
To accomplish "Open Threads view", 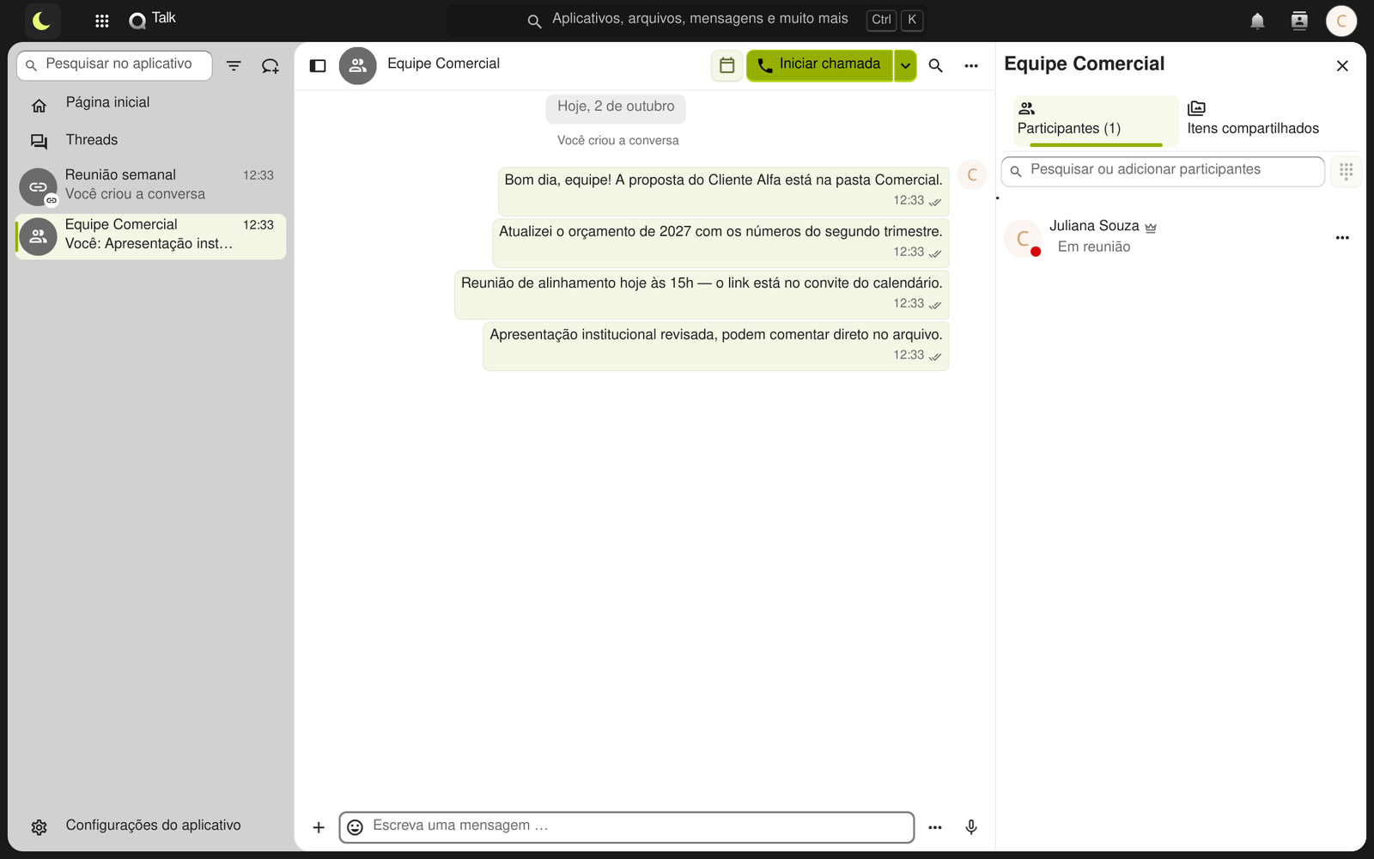I will pyautogui.click(x=151, y=141).
